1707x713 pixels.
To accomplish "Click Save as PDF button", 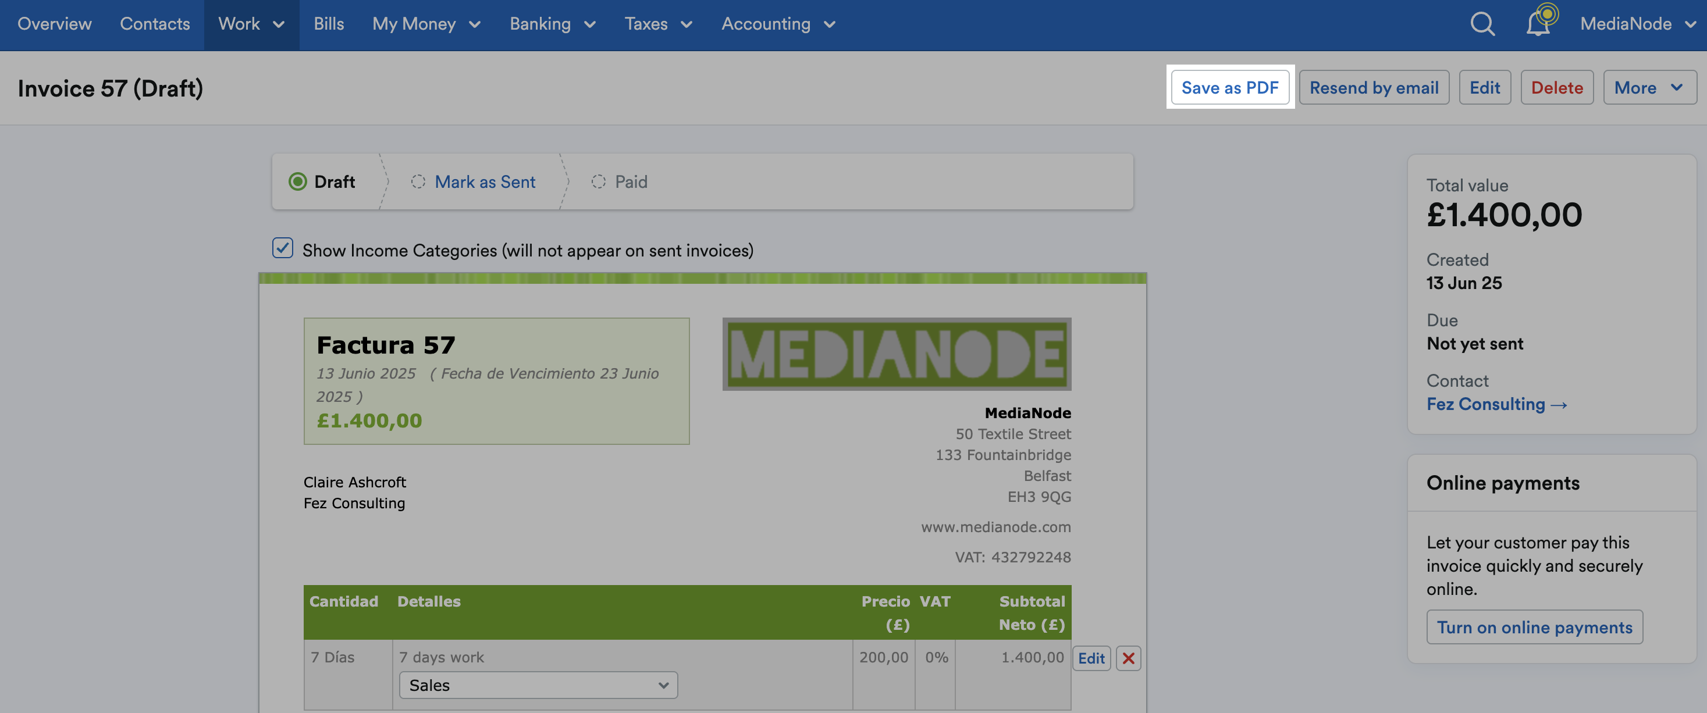I will coord(1229,87).
